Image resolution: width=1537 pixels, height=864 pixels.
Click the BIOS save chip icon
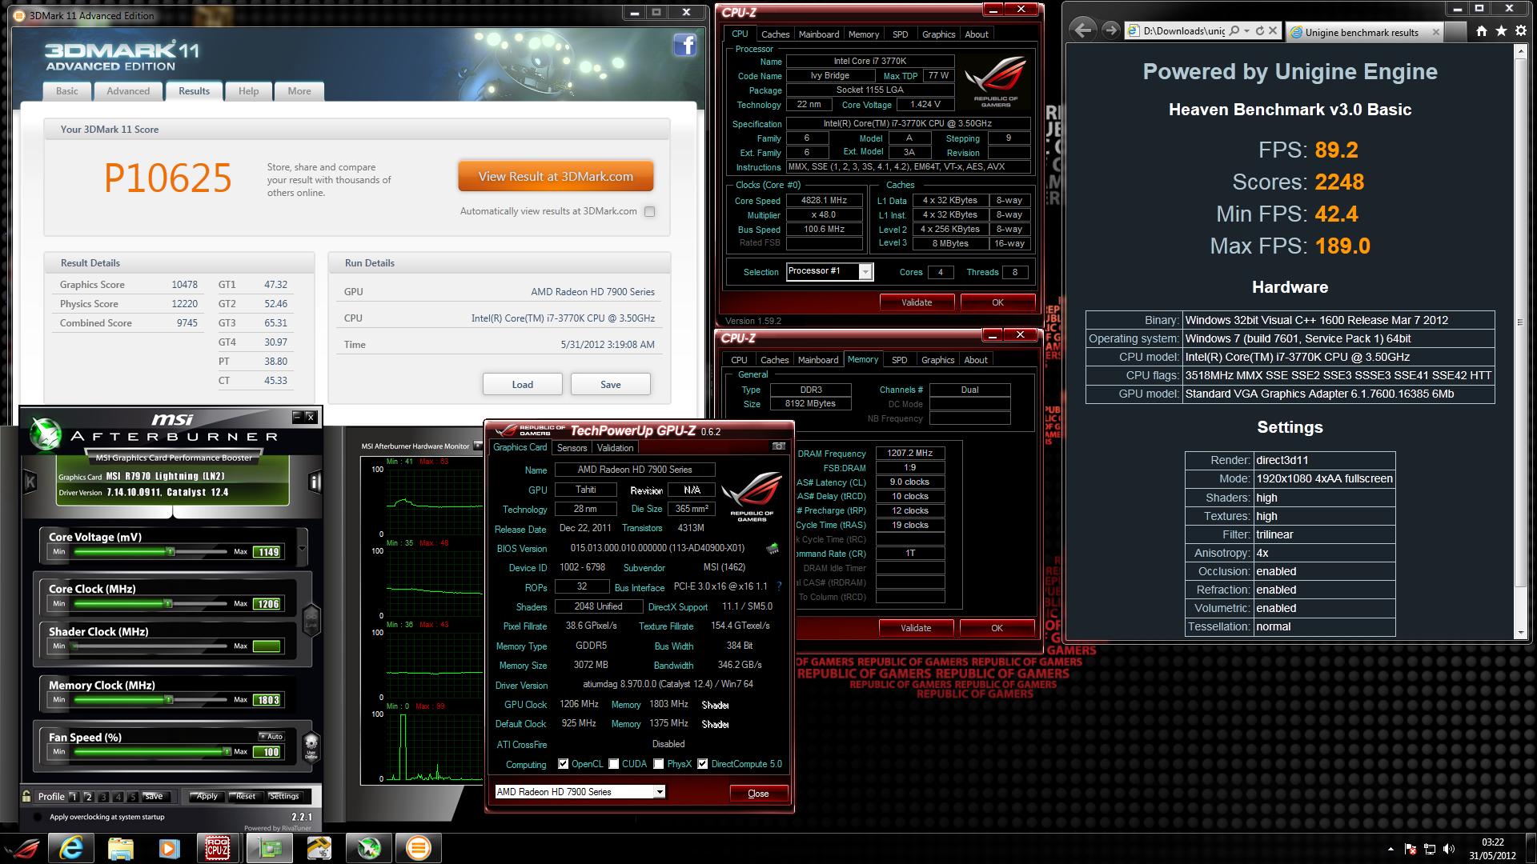tap(773, 549)
